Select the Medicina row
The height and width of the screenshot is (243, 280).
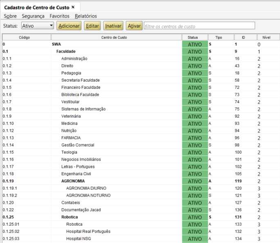point(141,124)
